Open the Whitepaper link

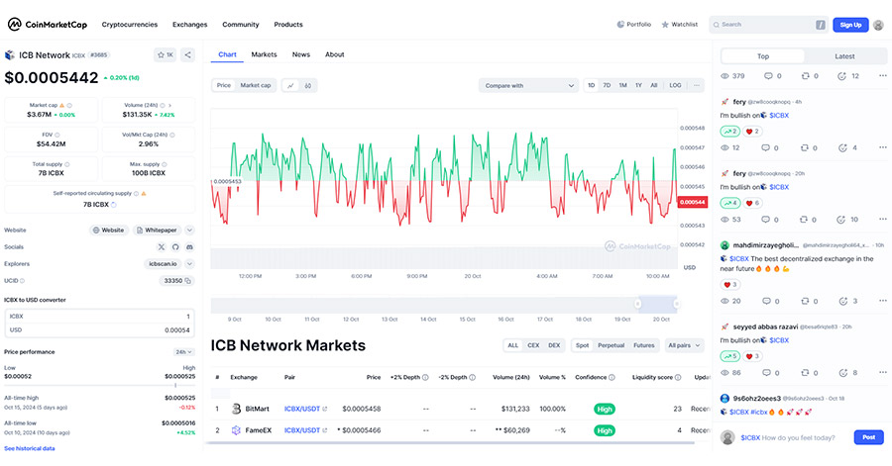pos(157,230)
